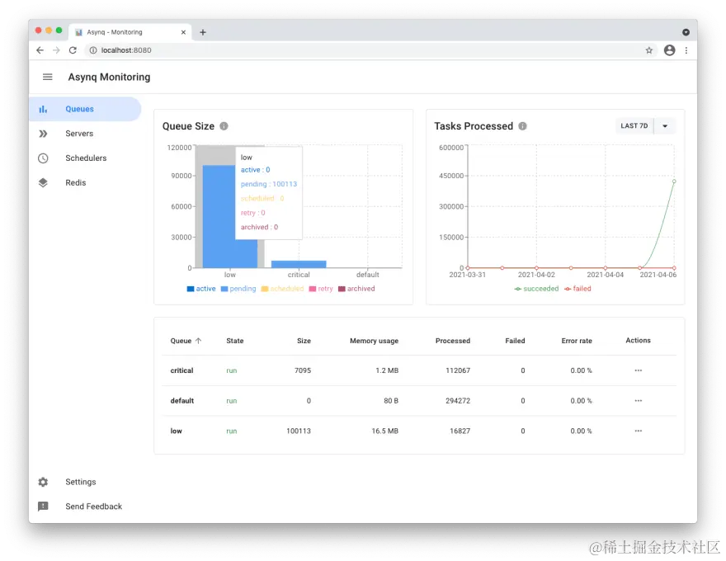The width and height of the screenshot is (726, 561).
Task: Click the low queue name in the table
Action: click(176, 431)
